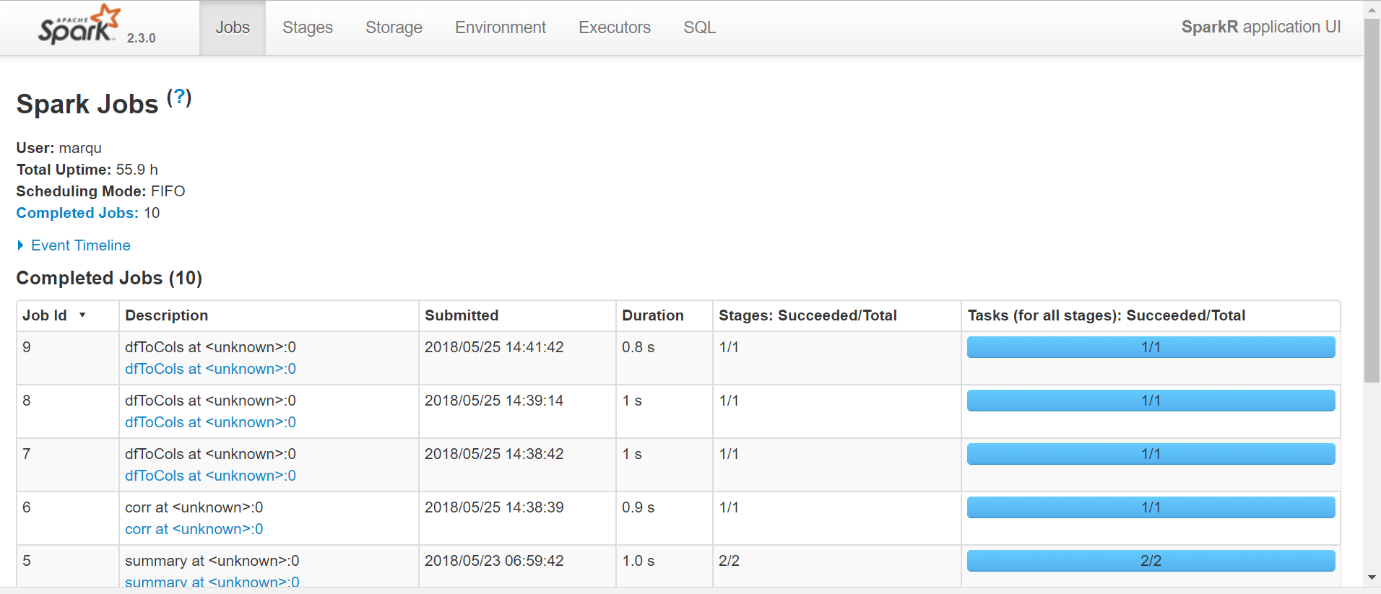
Task: Sort by Tasks Succeeded/Total header
Action: pos(1151,315)
